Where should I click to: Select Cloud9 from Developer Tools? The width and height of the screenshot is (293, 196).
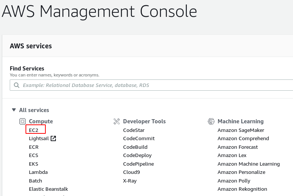point(131,172)
